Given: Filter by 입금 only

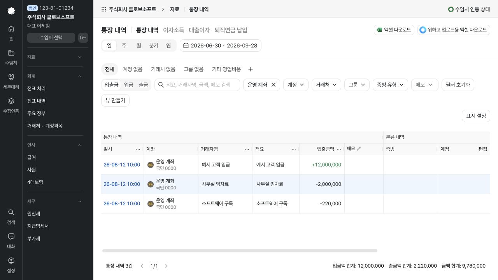Looking at the screenshot, I should click(128, 85).
